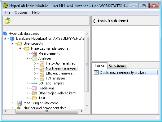This screenshot has height=122, width=162.
Task: Open the Help menu
Action: coord(36,12)
